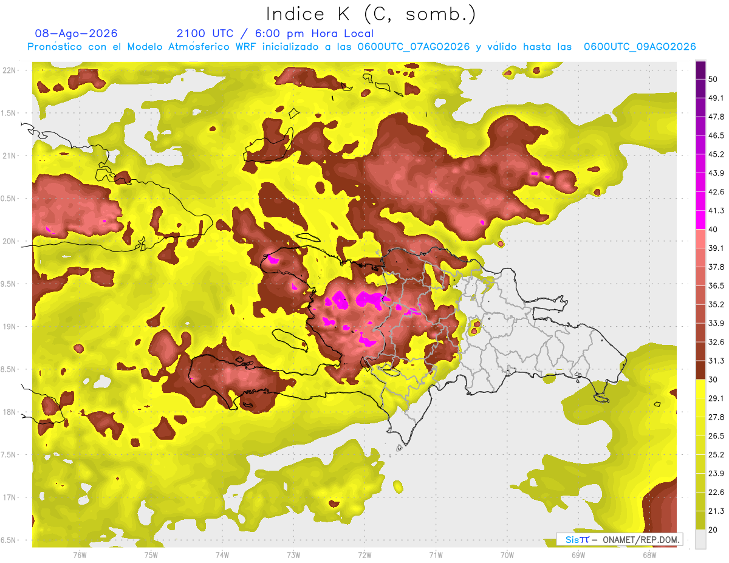Viewport: 729px width, 563px height.
Task: Click the color scale value '30'
Action: click(714, 380)
